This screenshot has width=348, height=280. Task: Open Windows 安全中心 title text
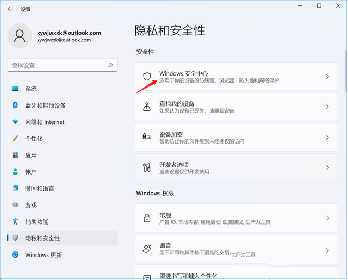click(x=184, y=73)
